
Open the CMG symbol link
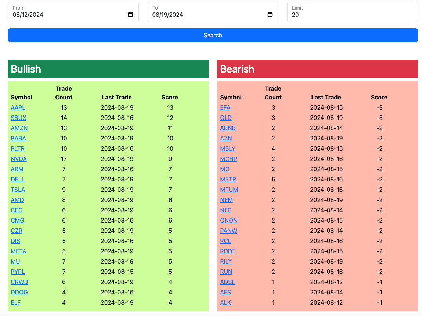[18, 220]
